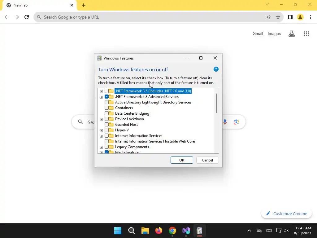Viewport: 317px width, 238px height.
Task: Open the taskbar clock and date
Action: [302, 231]
